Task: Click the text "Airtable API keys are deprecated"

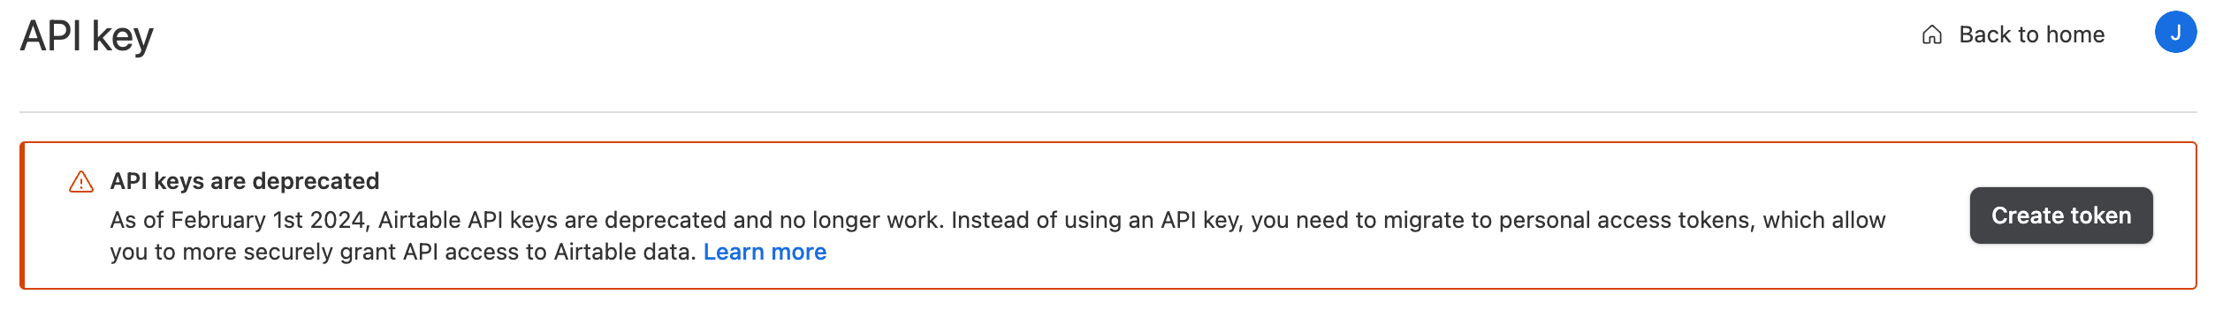Action: coord(552,220)
